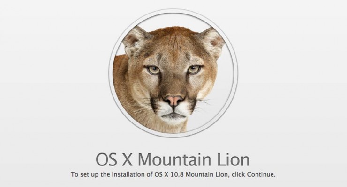The image size is (347, 187).
Task: Select the lion's eye on the right
Action: [194, 69]
